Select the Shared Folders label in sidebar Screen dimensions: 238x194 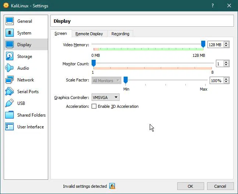pos(31,115)
